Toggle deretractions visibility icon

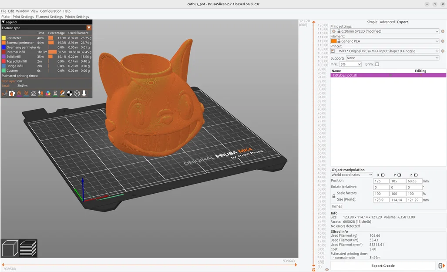26,94
